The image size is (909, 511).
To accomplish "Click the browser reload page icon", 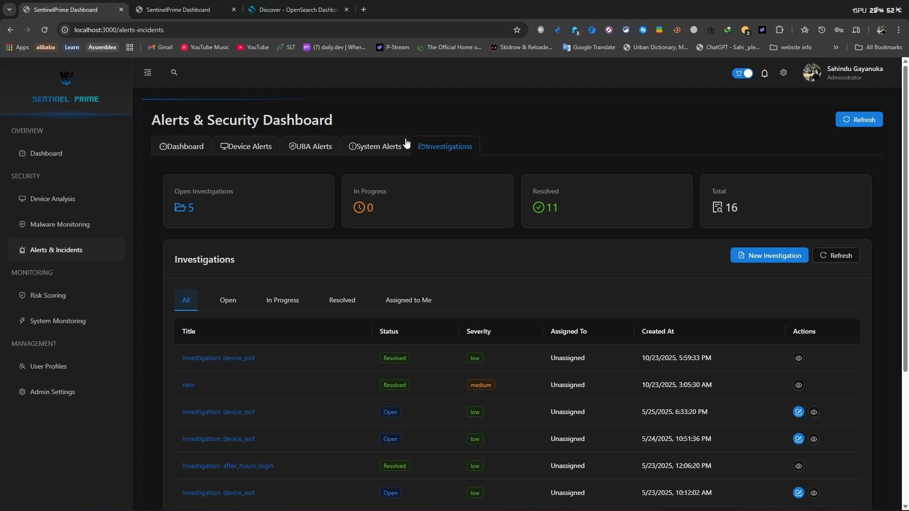I will [45, 30].
